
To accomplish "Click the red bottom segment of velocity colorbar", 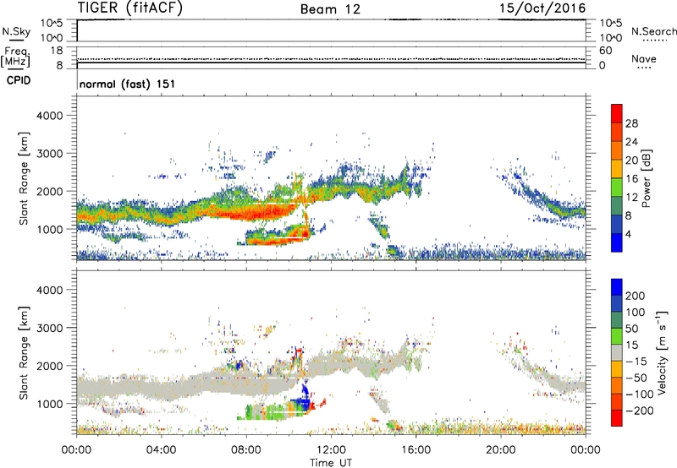I will 617,418.
